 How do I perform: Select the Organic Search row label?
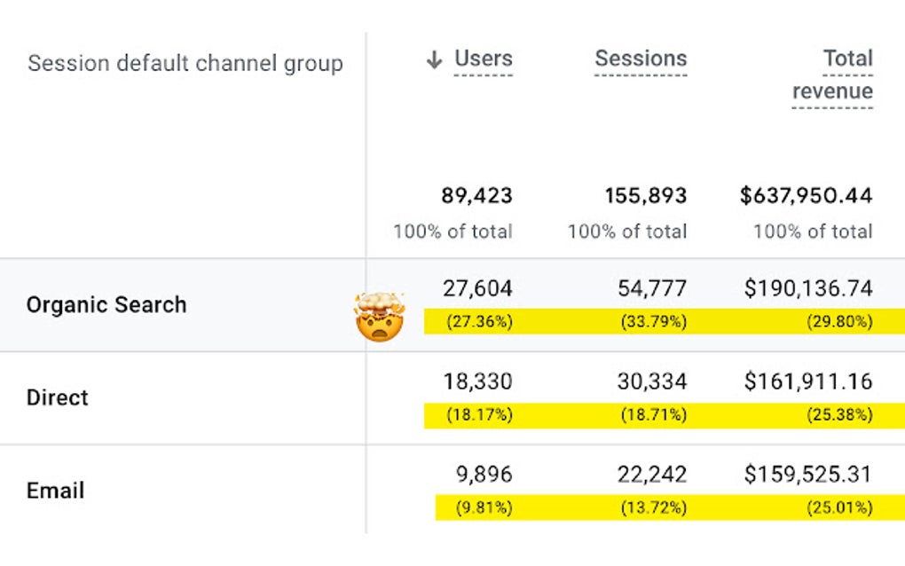(106, 305)
